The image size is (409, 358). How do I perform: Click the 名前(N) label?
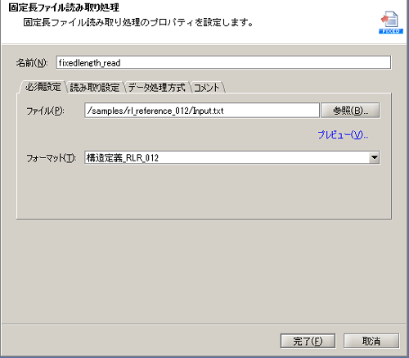pos(32,63)
